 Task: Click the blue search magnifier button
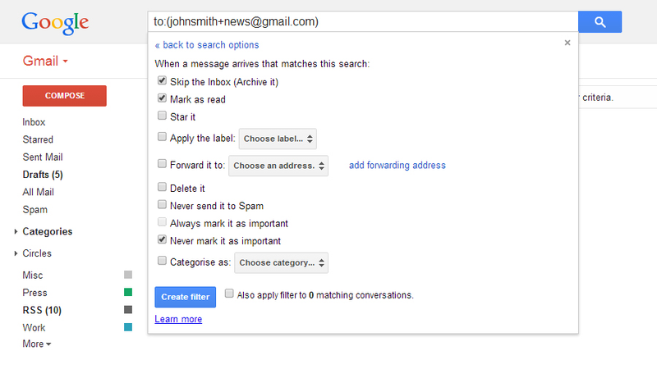(x=600, y=22)
